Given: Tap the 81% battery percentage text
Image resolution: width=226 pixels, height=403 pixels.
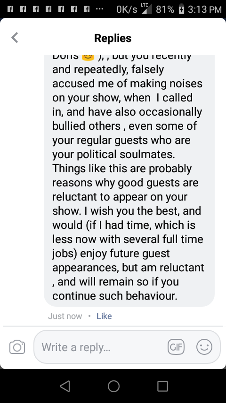Looking at the screenshot, I should click(x=165, y=9).
